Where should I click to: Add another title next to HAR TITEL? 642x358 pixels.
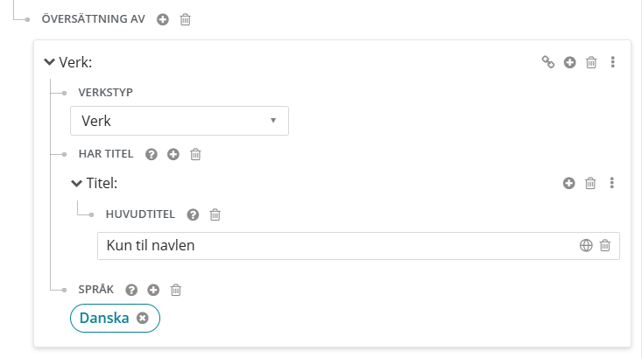click(173, 154)
